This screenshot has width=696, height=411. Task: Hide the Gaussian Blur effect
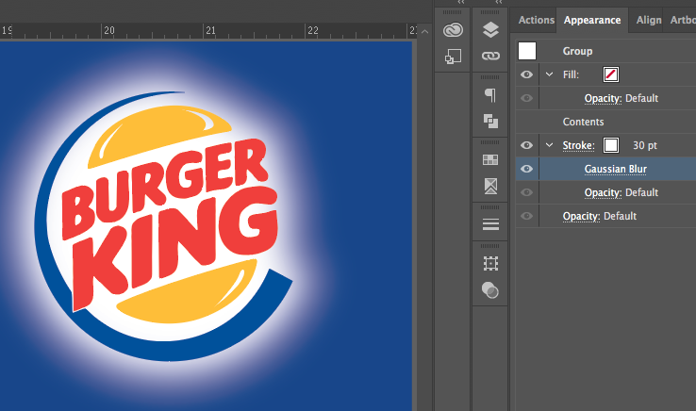tap(526, 169)
